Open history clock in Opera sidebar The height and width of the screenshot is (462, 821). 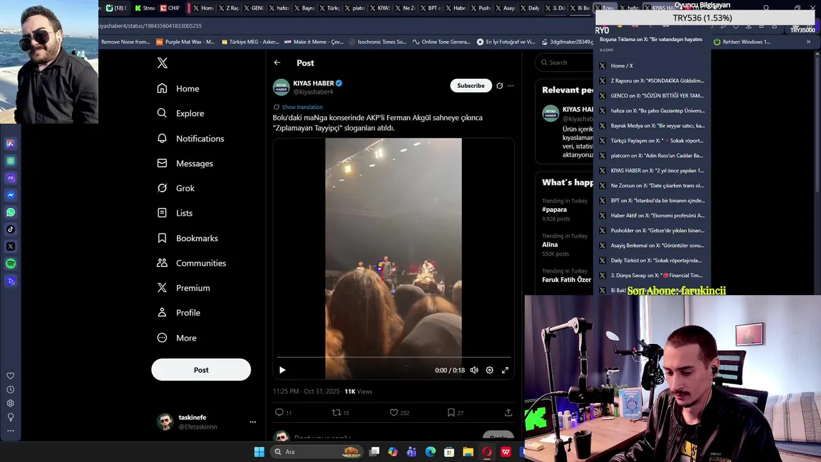click(10, 389)
